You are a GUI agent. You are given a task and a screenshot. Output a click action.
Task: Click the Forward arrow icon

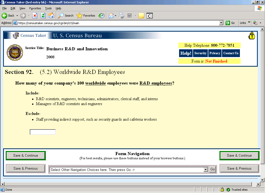click(23, 16)
